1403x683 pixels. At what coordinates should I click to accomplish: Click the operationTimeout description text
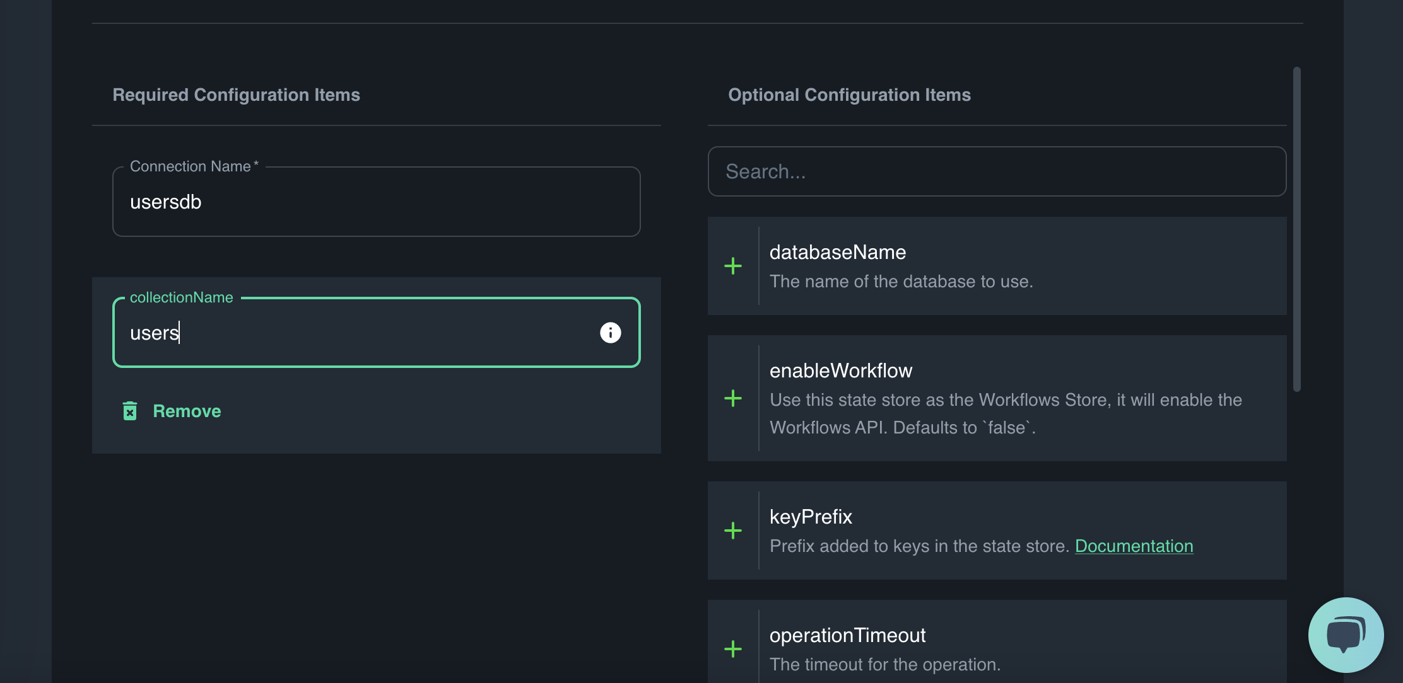[x=884, y=664]
